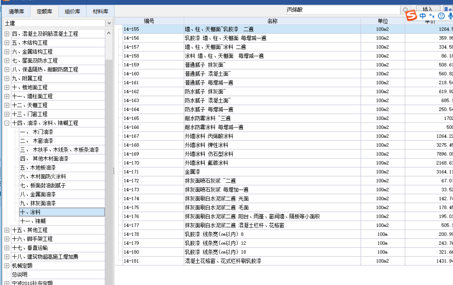The width and height of the screenshot is (453, 285).
Task: Toggle Sogou punctuation mode icon
Action: (x=431, y=16)
